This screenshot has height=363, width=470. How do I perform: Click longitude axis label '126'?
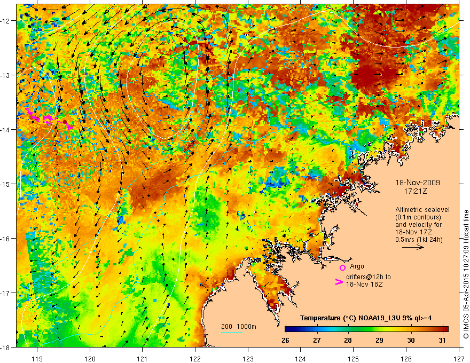coord(406,359)
